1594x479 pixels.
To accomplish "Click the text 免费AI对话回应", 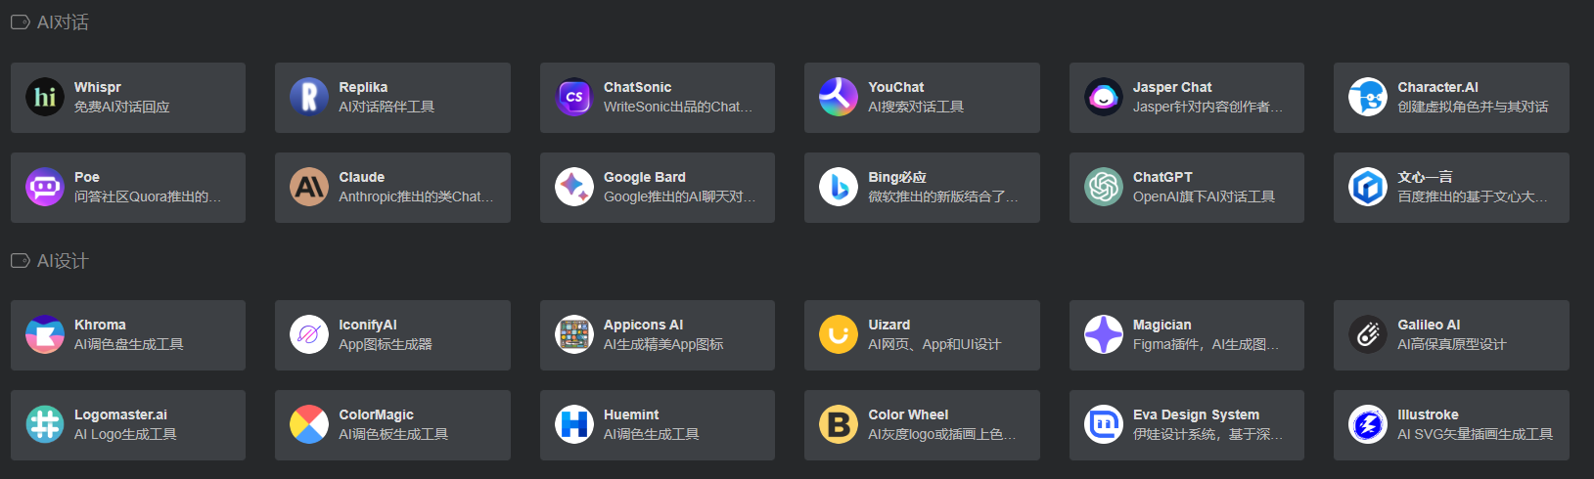I will (122, 107).
